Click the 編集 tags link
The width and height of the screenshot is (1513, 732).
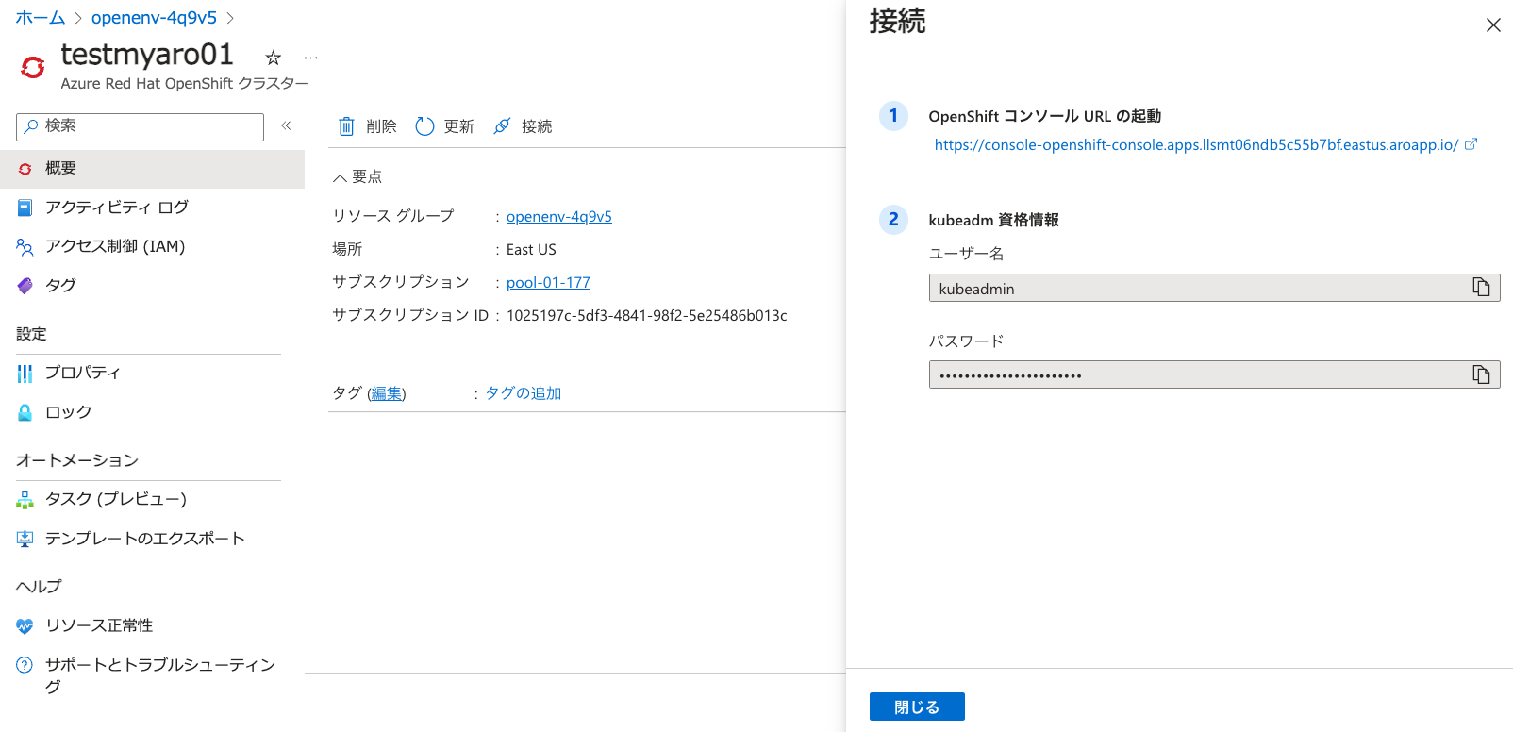click(387, 393)
